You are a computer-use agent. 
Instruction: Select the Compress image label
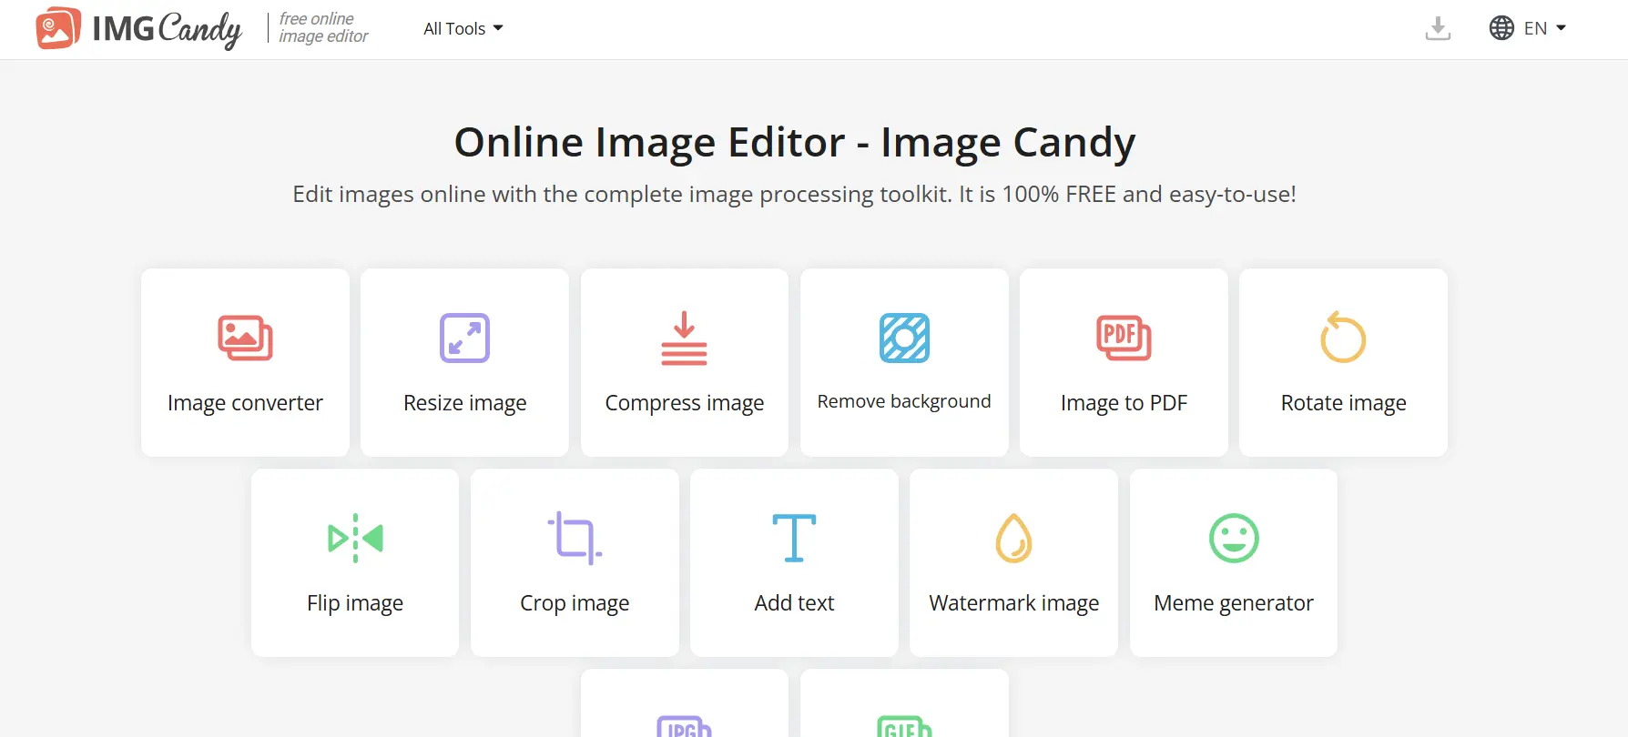(685, 403)
